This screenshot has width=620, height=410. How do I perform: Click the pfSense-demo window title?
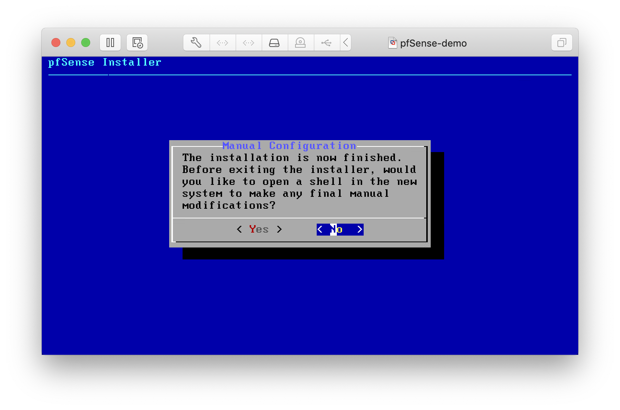click(433, 43)
